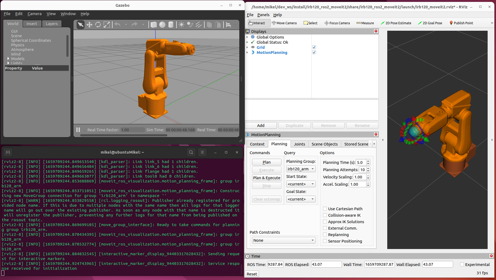496x280 pixels.
Task: Switch to the Joints tab
Action: click(299, 144)
